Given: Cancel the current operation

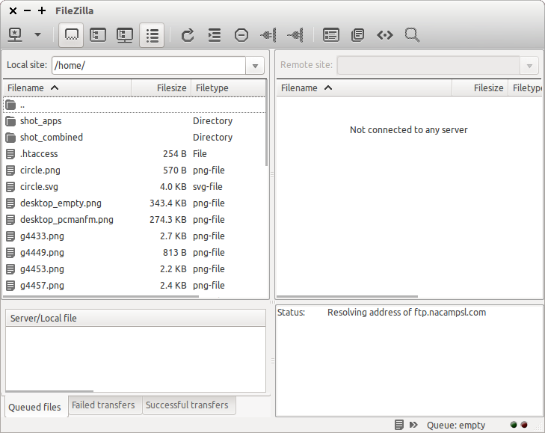Looking at the screenshot, I should tap(241, 35).
